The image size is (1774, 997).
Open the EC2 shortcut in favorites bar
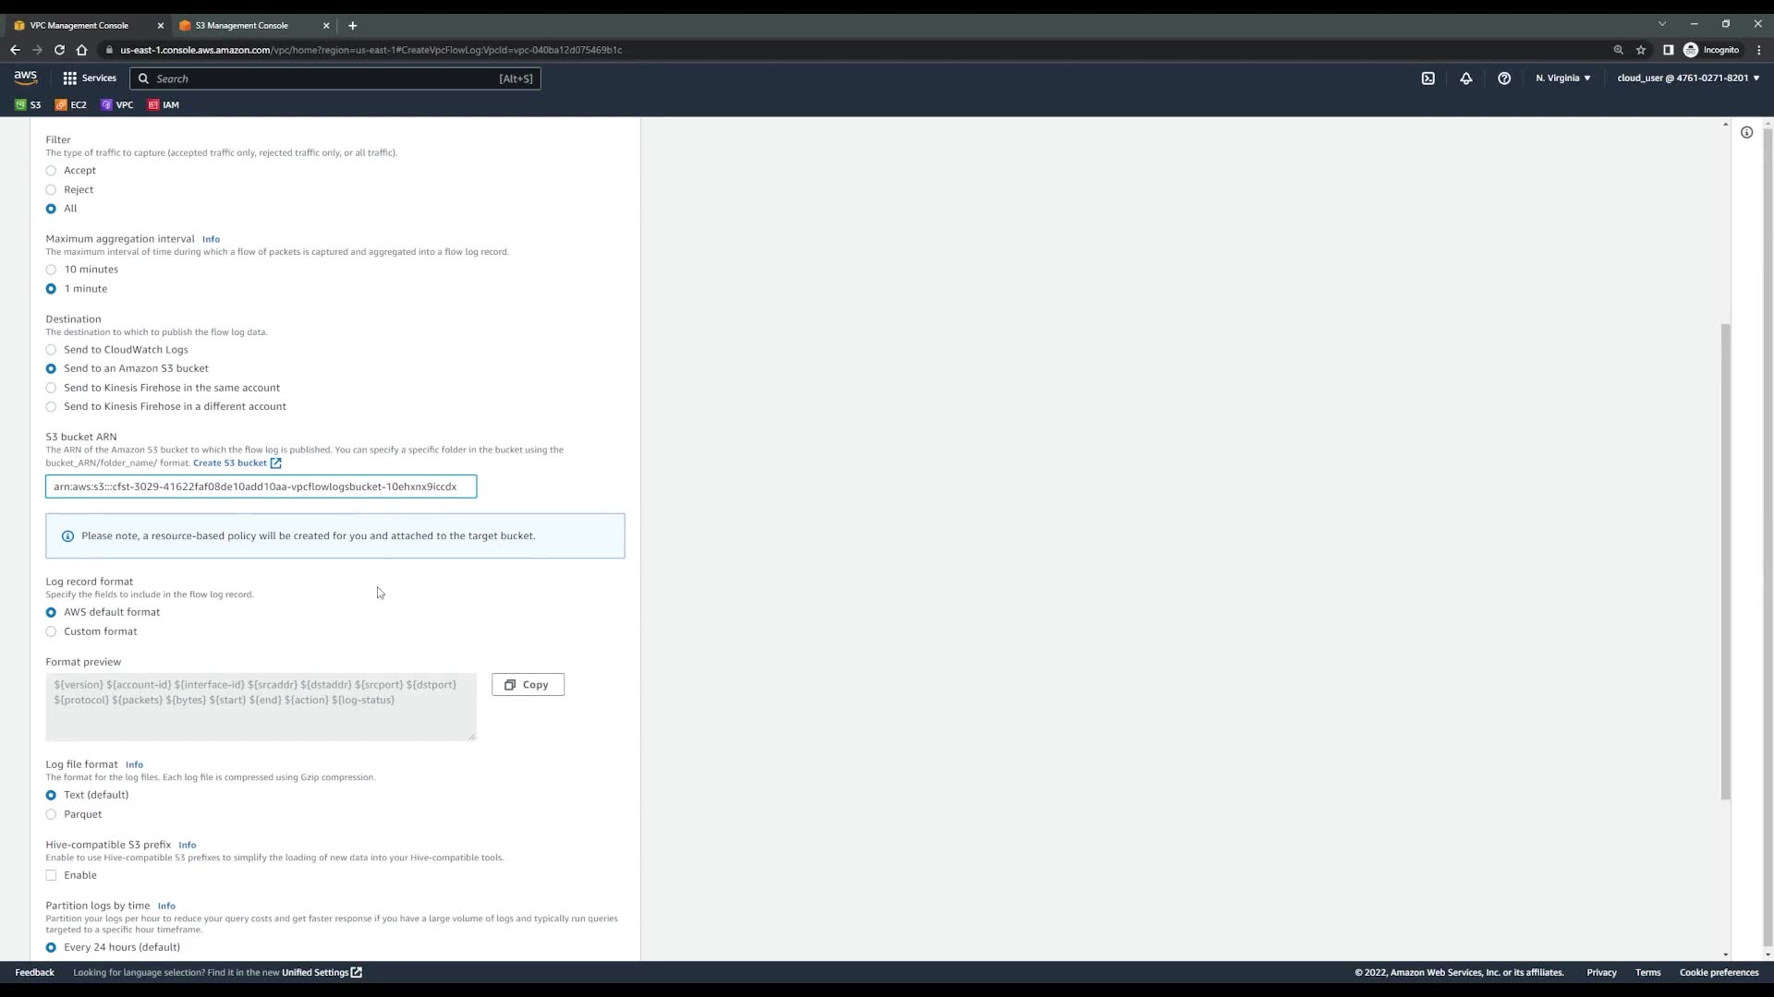point(71,105)
